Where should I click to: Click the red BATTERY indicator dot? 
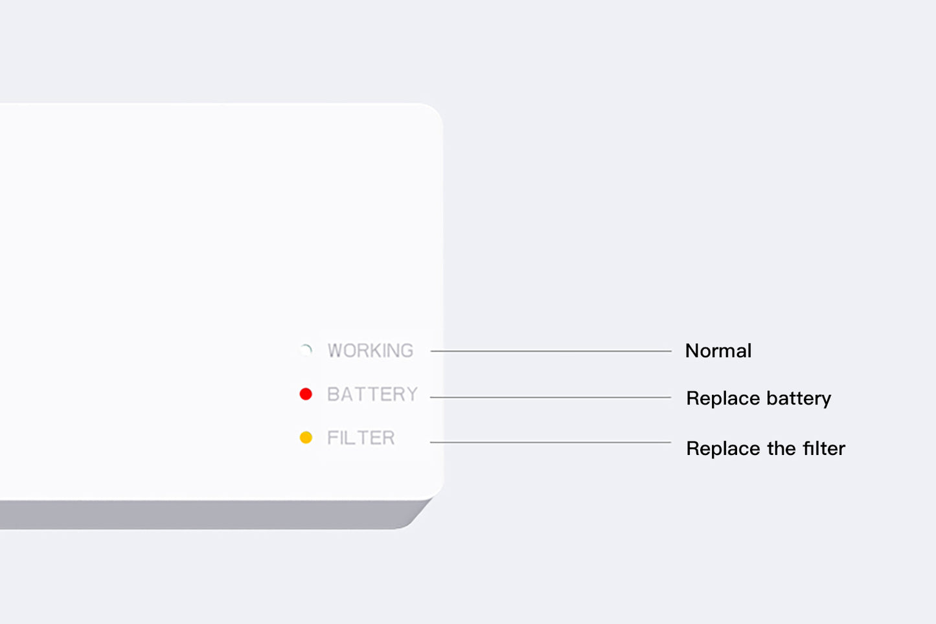click(x=306, y=394)
